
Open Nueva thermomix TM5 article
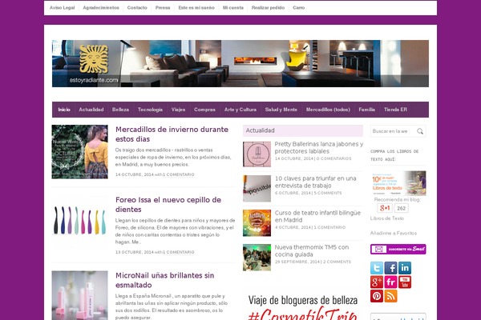[x=312, y=250]
